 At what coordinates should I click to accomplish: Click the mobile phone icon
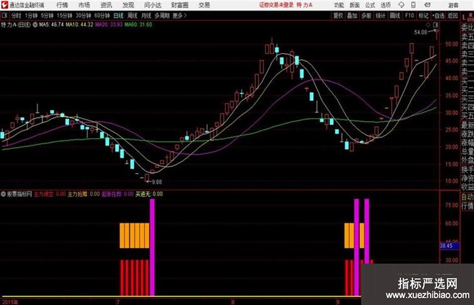413,5
